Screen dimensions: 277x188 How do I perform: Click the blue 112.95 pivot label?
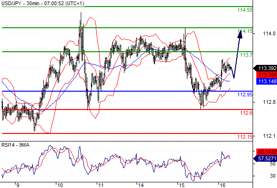(245, 94)
